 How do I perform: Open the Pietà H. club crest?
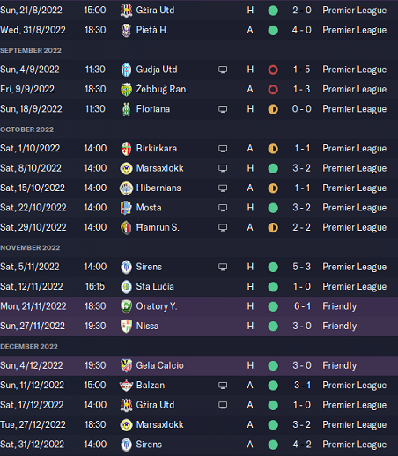[126, 30]
